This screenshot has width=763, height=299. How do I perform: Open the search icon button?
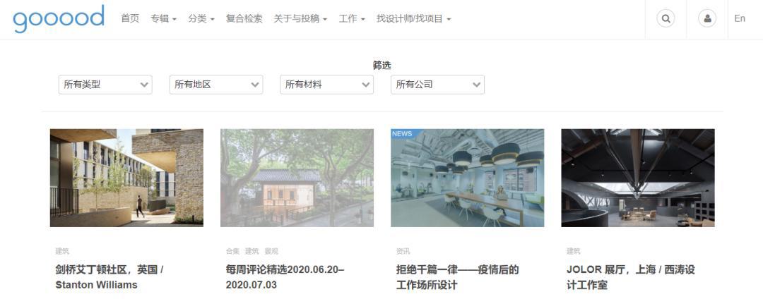tap(666, 19)
